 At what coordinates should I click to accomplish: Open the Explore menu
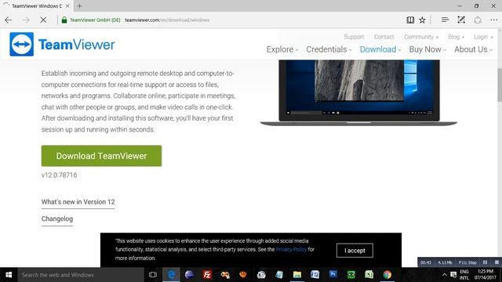click(x=282, y=49)
